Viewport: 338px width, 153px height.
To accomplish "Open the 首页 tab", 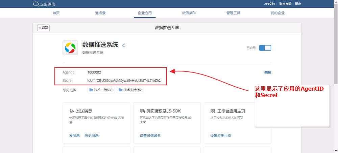I will click(x=56, y=13).
